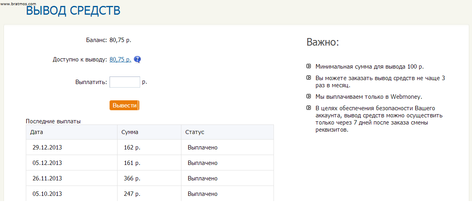The width and height of the screenshot is (472, 203).
Task: Focus the Выплатить amount input field
Action: click(x=125, y=82)
